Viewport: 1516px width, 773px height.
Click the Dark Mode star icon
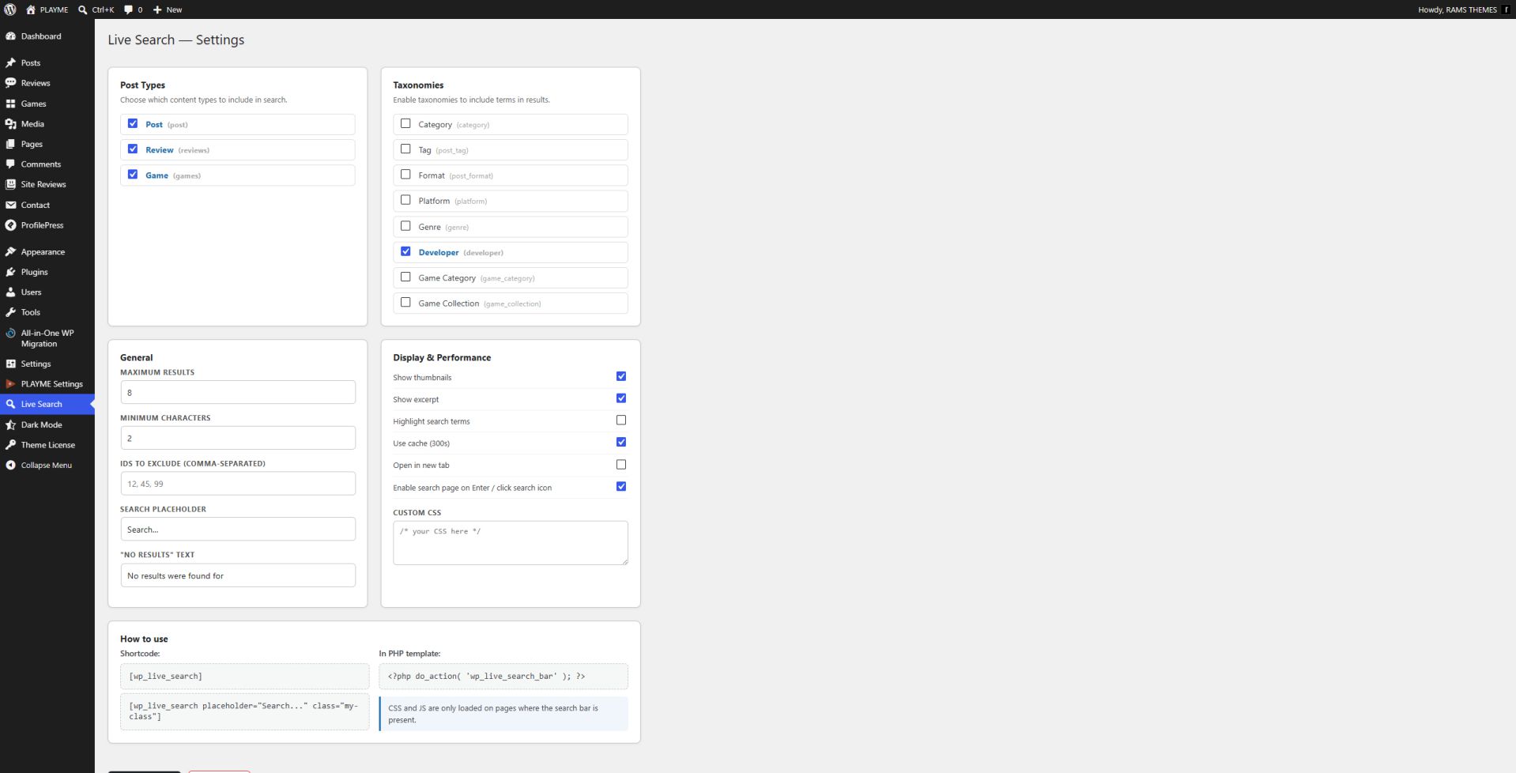[x=10, y=424]
